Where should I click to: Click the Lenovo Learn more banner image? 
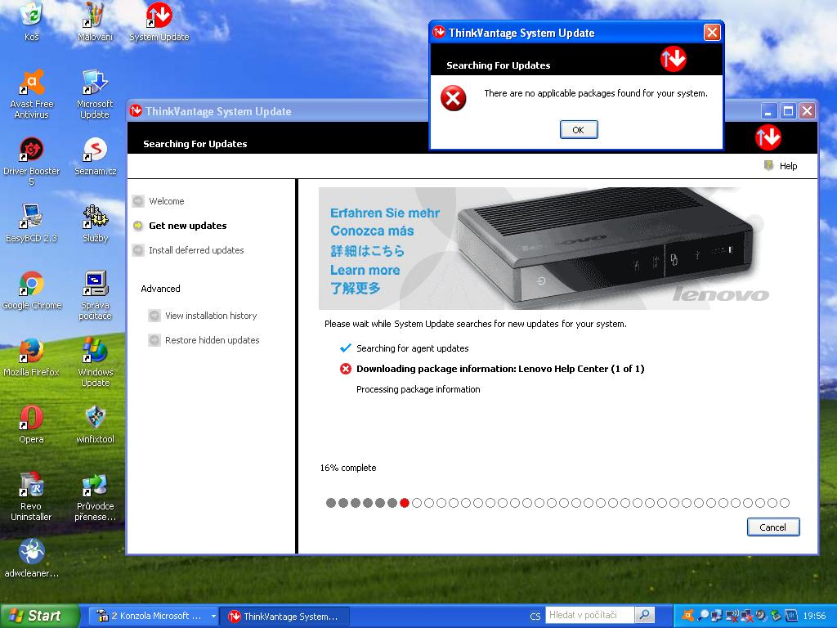click(545, 249)
